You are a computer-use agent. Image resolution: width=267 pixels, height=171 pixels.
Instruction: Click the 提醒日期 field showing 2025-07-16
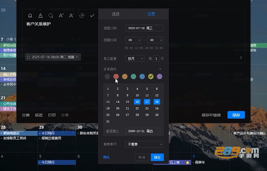144,28
